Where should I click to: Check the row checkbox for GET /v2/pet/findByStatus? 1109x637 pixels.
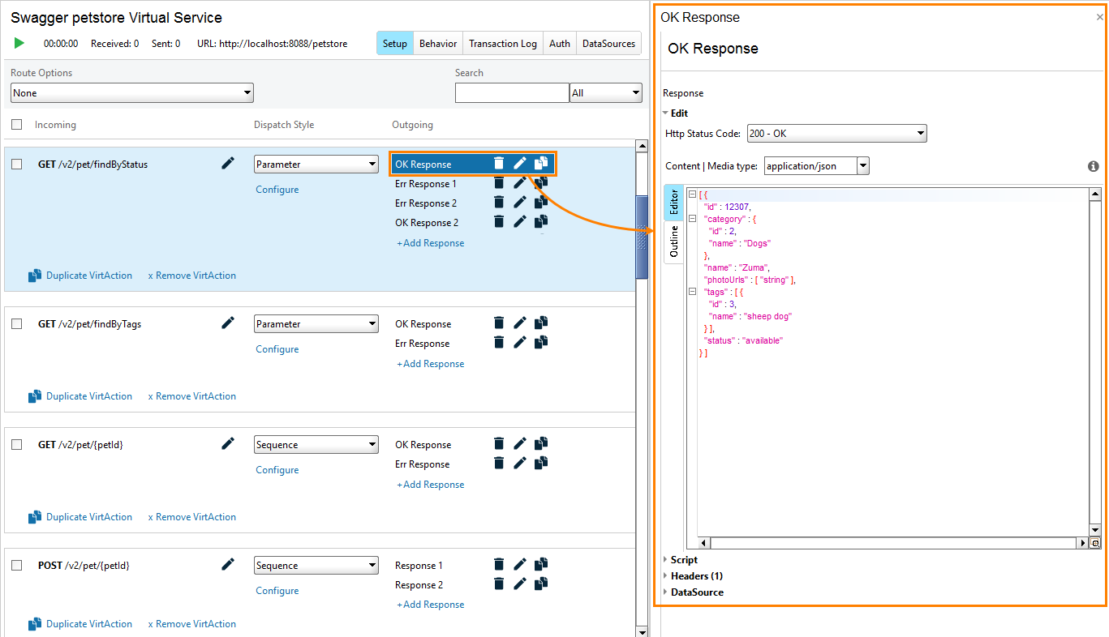pyautogui.click(x=16, y=163)
